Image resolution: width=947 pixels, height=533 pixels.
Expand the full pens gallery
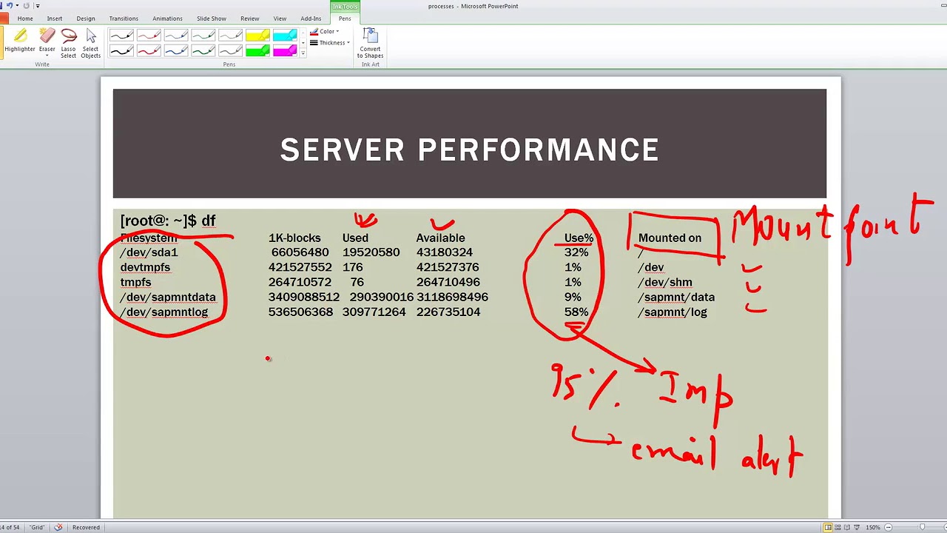(x=303, y=53)
